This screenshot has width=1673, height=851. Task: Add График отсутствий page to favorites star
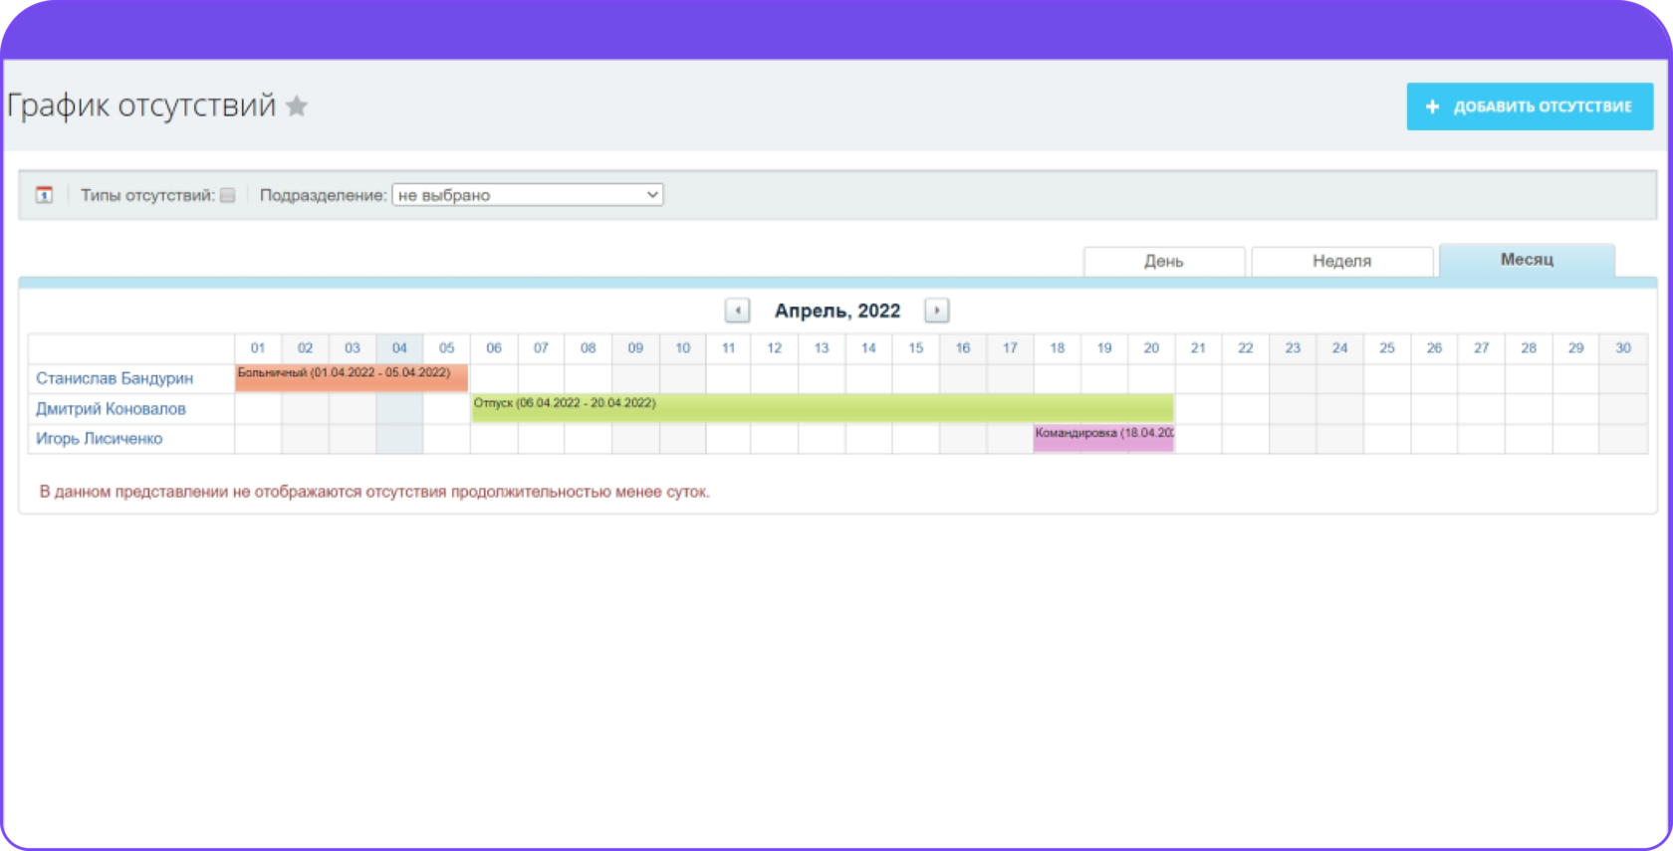296,106
